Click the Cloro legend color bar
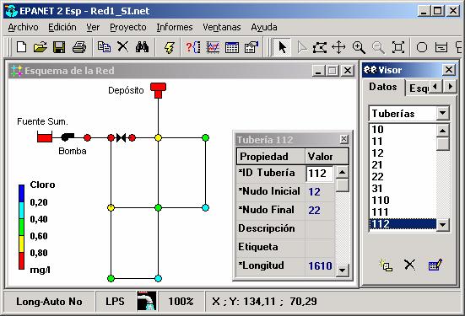 [x=21, y=227]
